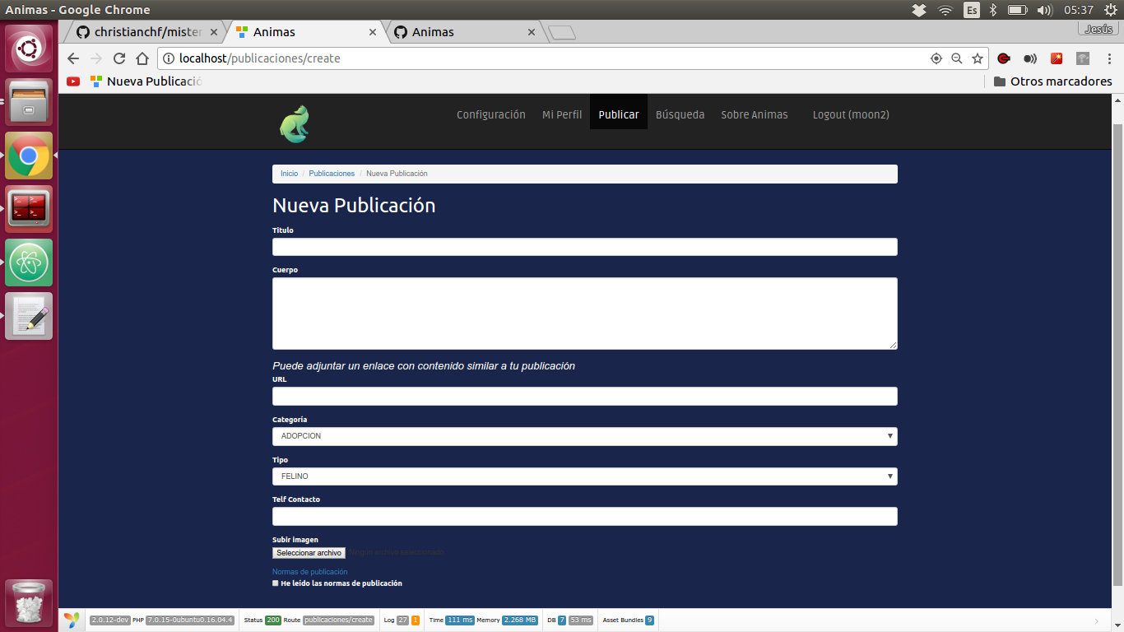Image resolution: width=1124 pixels, height=632 pixels.
Task: Click the URL input field
Action: pyautogui.click(x=584, y=397)
